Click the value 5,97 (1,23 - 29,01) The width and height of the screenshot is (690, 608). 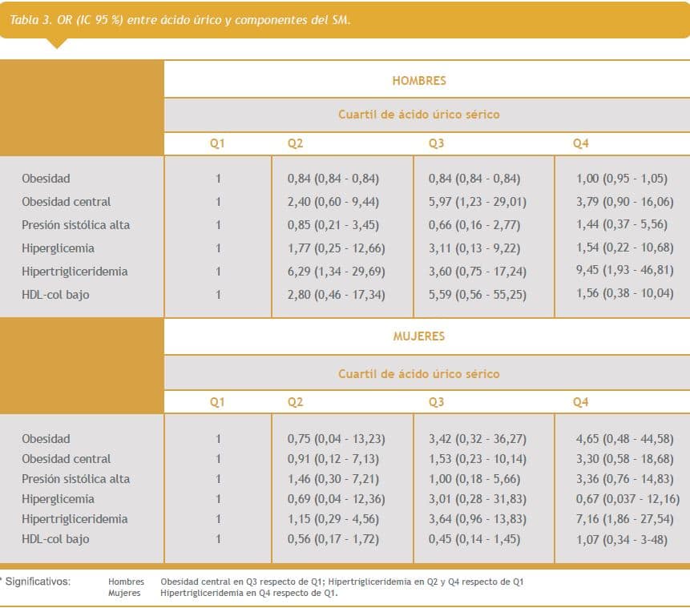click(x=478, y=202)
